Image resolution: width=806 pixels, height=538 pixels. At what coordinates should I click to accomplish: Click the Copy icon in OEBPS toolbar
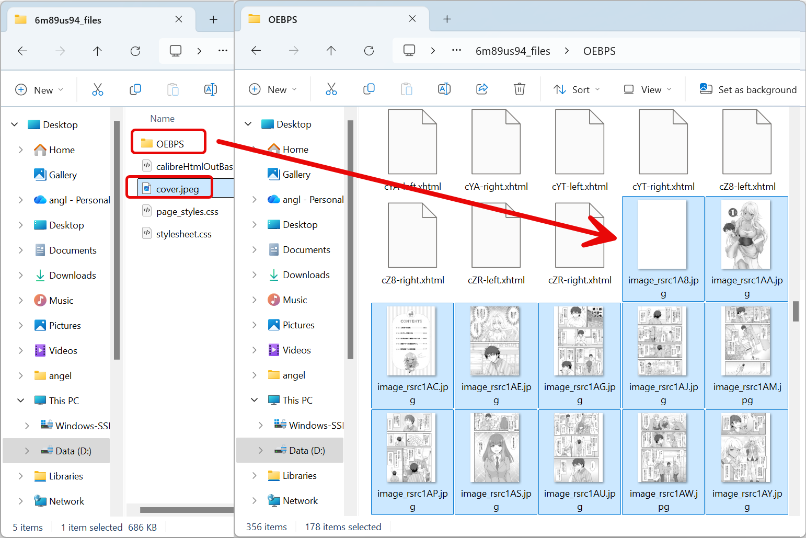(x=369, y=89)
